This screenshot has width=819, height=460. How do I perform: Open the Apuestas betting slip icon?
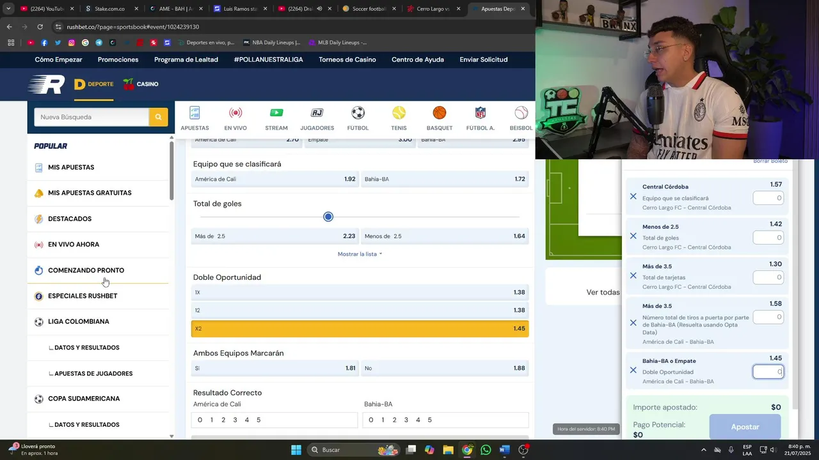[x=195, y=113]
